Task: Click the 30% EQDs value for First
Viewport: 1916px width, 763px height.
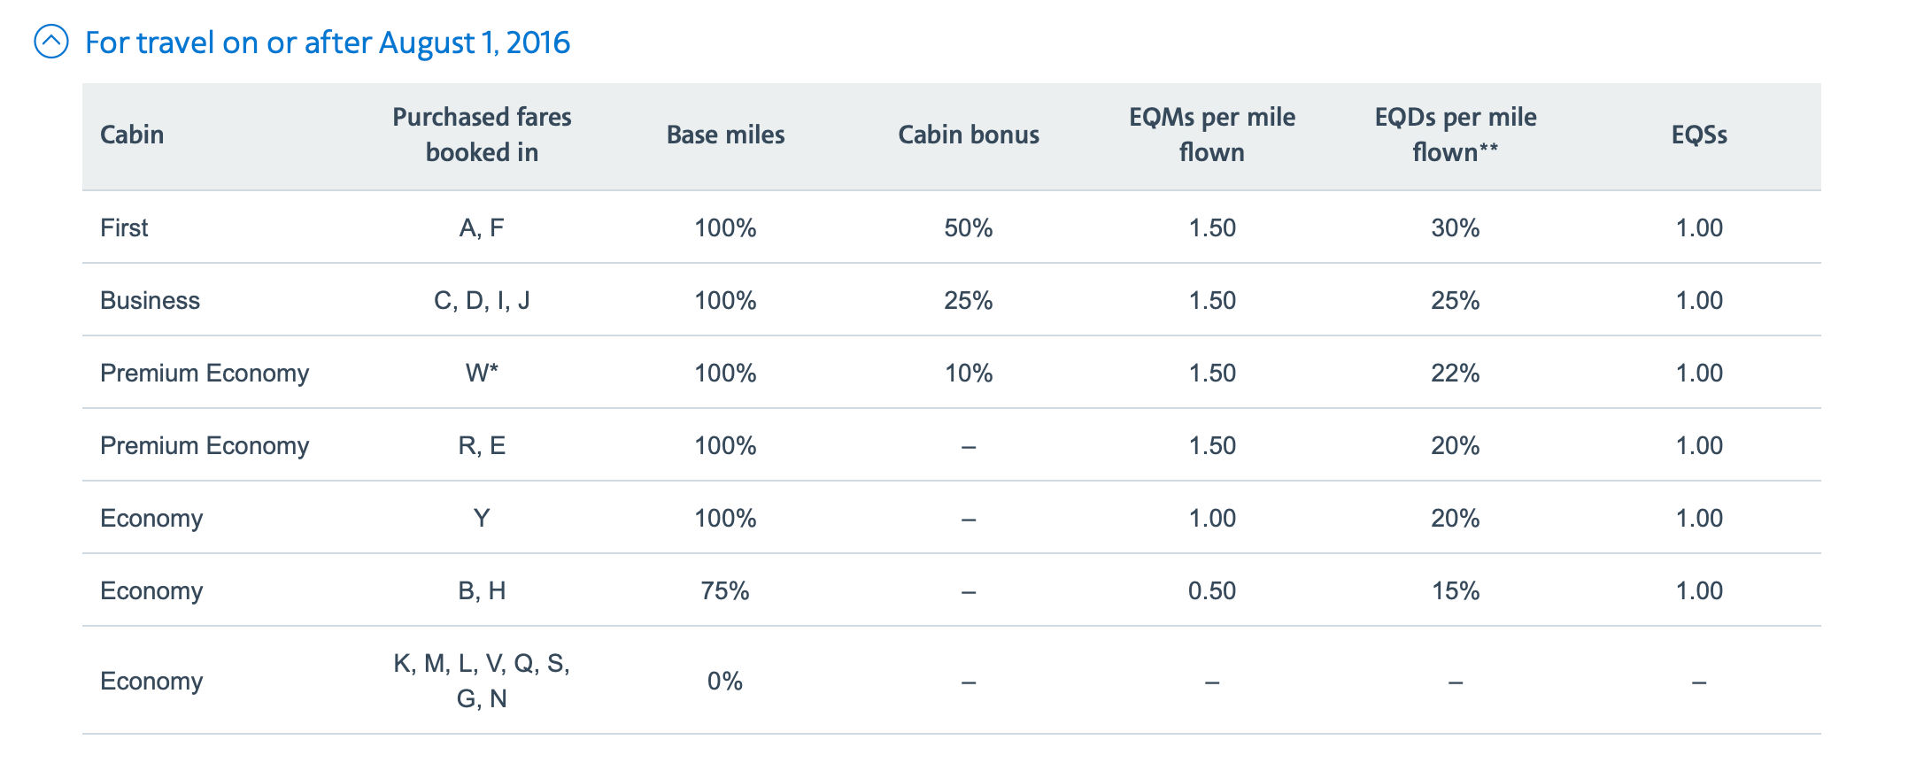Action: pyautogui.click(x=1455, y=227)
